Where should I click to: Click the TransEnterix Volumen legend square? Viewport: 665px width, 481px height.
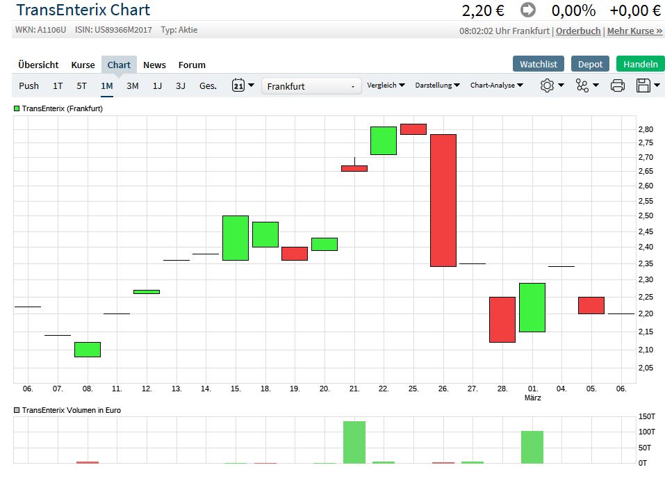click(x=17, y=410)
